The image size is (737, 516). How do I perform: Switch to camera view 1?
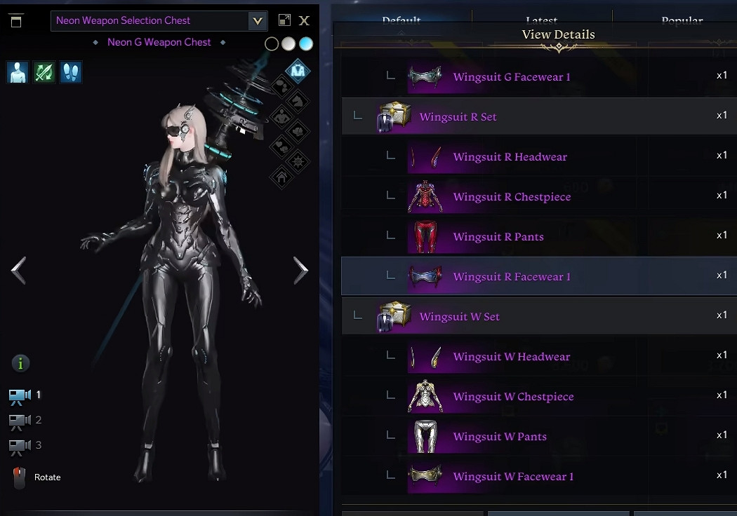pos(25,395)
